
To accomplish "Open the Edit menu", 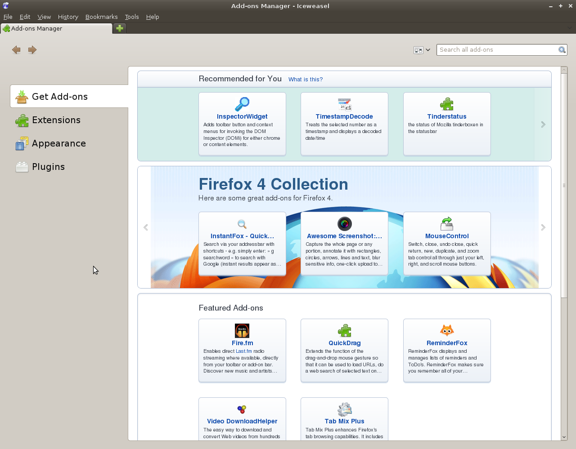I will coord(25,17).
